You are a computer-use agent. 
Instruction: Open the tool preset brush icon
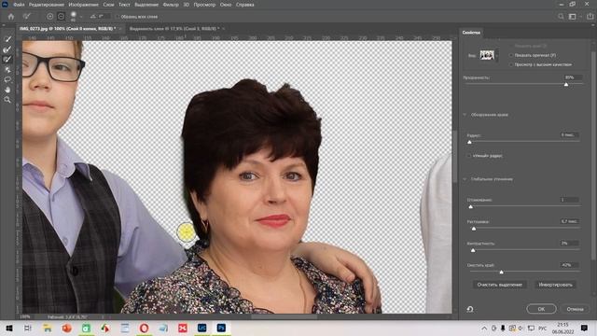[x=27, y=17]
